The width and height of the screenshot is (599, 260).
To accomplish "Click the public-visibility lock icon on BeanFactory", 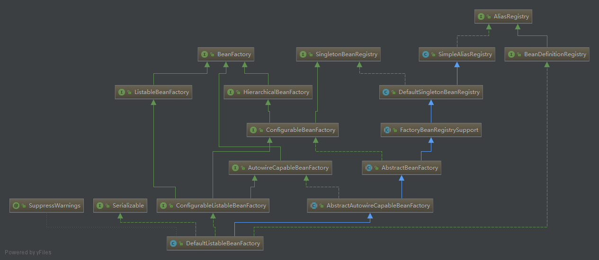I will [213, 55].
